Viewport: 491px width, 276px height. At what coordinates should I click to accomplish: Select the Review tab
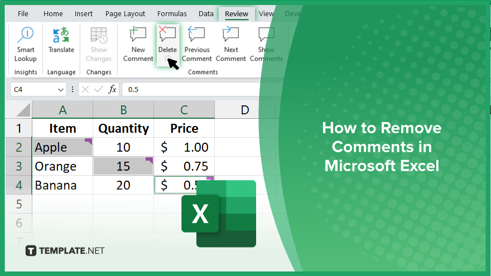237,14
